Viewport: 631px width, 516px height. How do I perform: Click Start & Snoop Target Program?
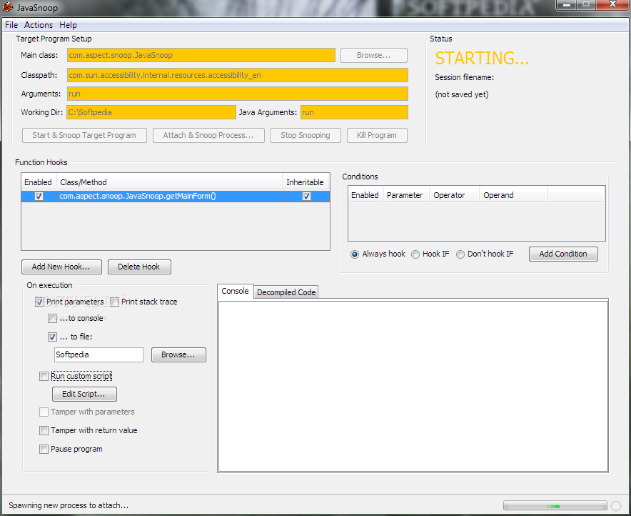(x=84, y=135)
